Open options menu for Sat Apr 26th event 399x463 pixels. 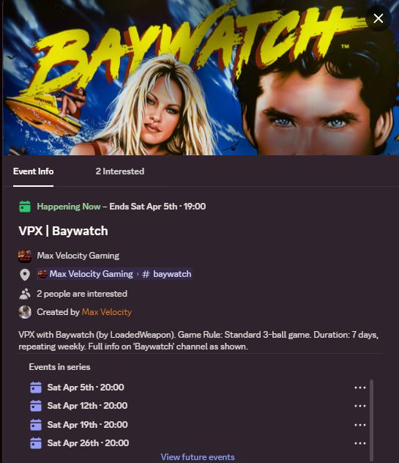(360, 443)
